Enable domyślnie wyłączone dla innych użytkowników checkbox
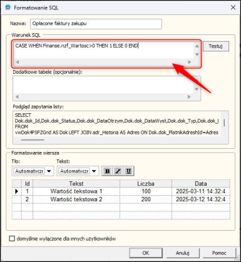Image resolution: width=241 pixels, height=262 pixels. pos(12,238)
